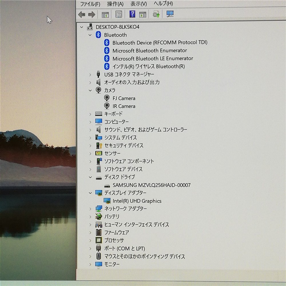
Task: Click the chip icon beside ファームウェア
Action: click(x=99, y=232)
